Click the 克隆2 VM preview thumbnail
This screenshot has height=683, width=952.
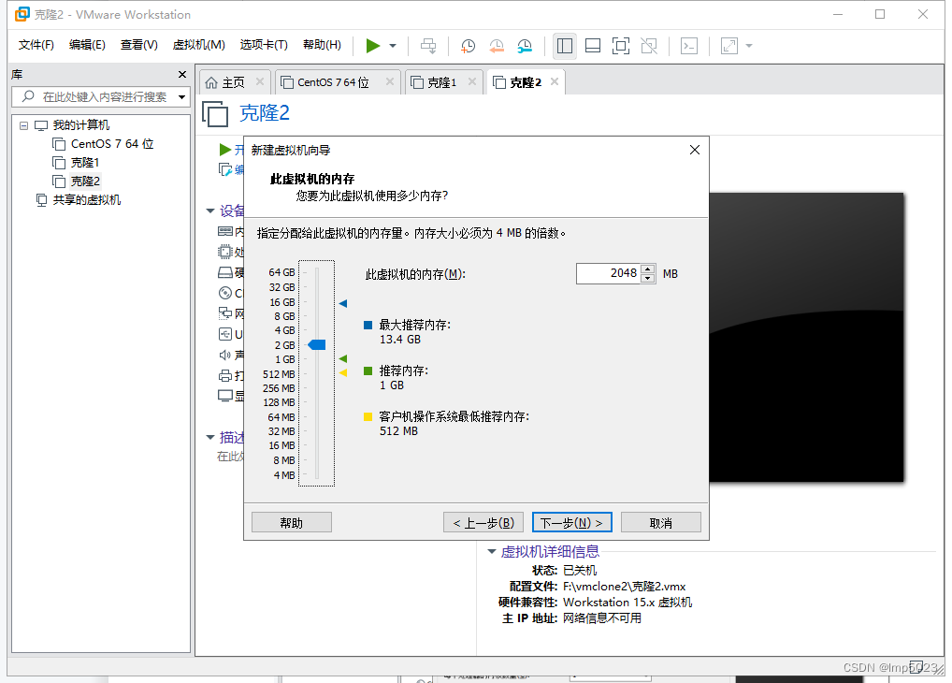point(806,337)
